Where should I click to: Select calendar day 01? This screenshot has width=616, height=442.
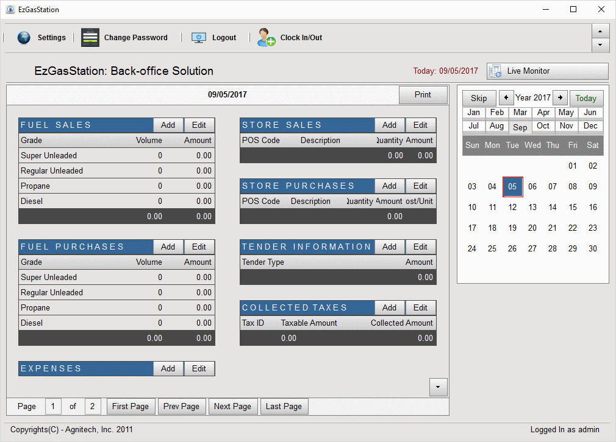point(573,166)
